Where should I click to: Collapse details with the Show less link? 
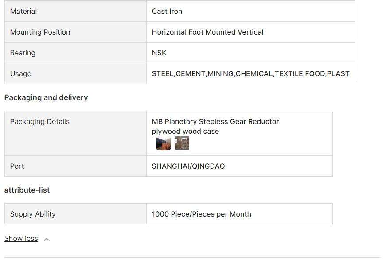pyautogui.click(x=21, y=238)
